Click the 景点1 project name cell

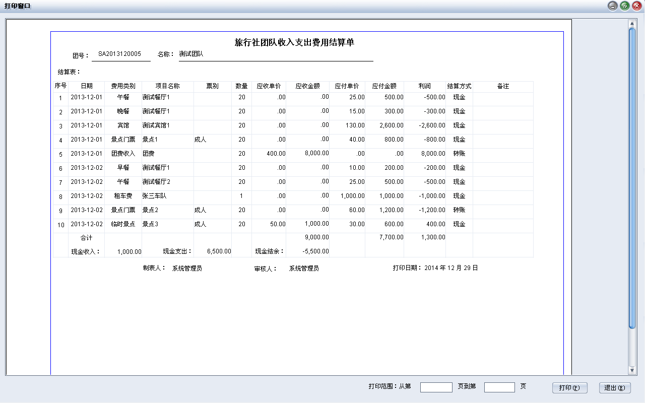click(x=150, y=140)
